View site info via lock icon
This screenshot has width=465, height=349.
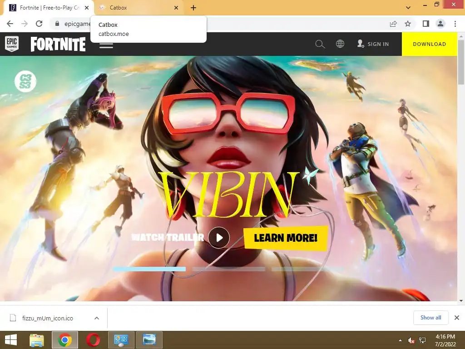tap(57, 24)
